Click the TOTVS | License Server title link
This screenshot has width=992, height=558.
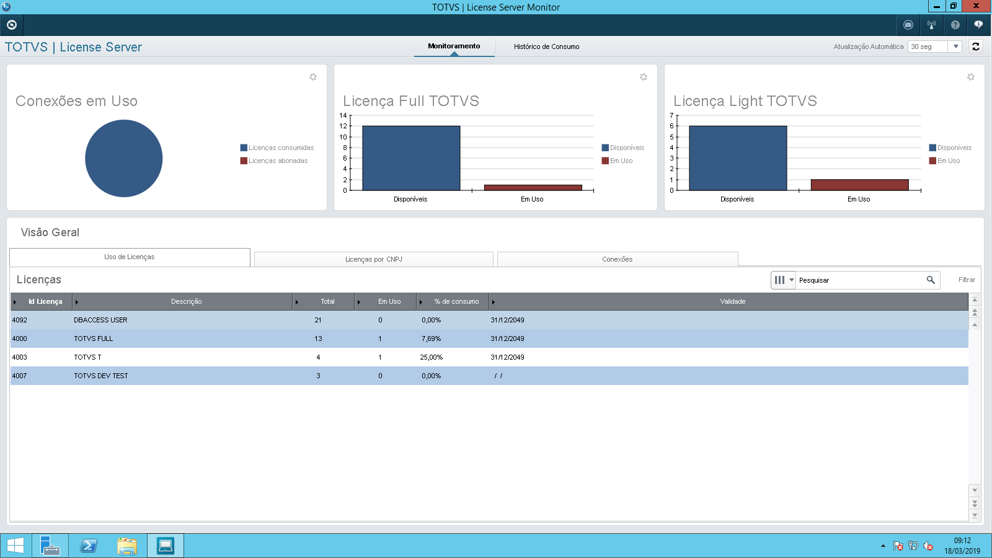(x=73, y=47)
